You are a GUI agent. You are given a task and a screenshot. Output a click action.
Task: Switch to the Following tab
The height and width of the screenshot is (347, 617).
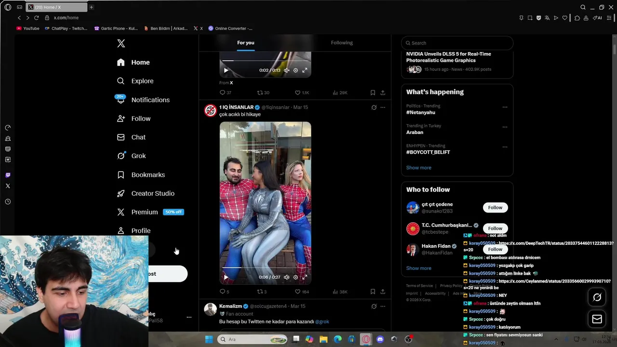pyautogui.click(x=342, y=42)
